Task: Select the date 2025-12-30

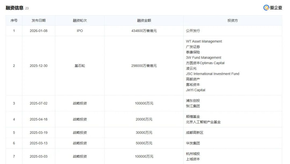Action: point(38,66)
